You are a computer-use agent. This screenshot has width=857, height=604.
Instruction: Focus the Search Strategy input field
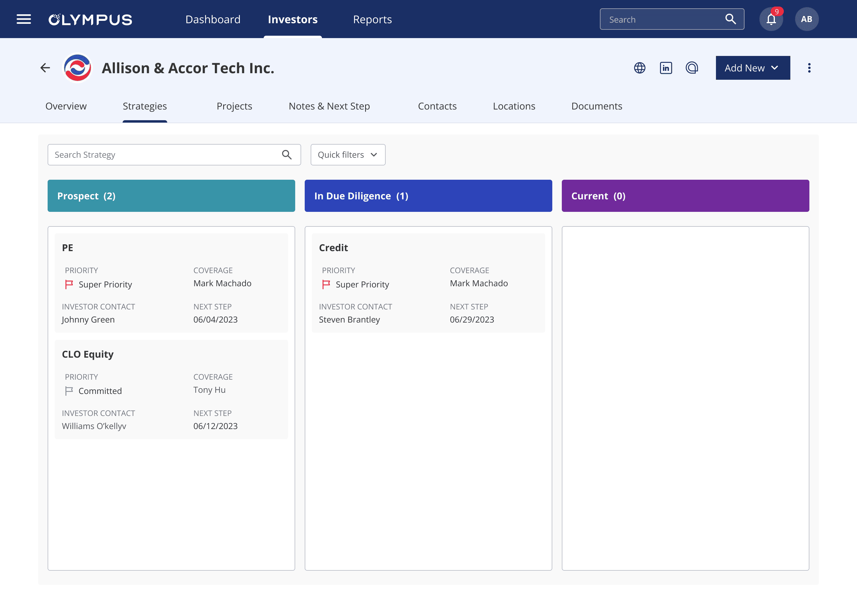(164, 154)
